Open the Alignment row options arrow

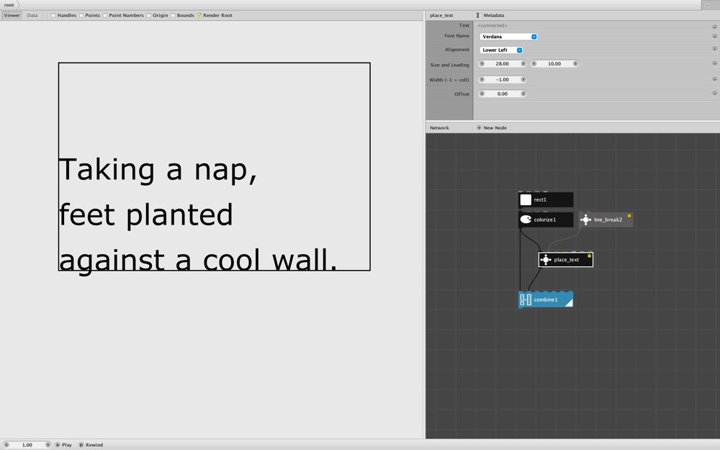point(714,49)
